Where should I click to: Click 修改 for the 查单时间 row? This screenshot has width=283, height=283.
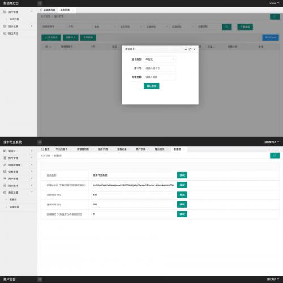pyautogui.click(x=182, y=204)
